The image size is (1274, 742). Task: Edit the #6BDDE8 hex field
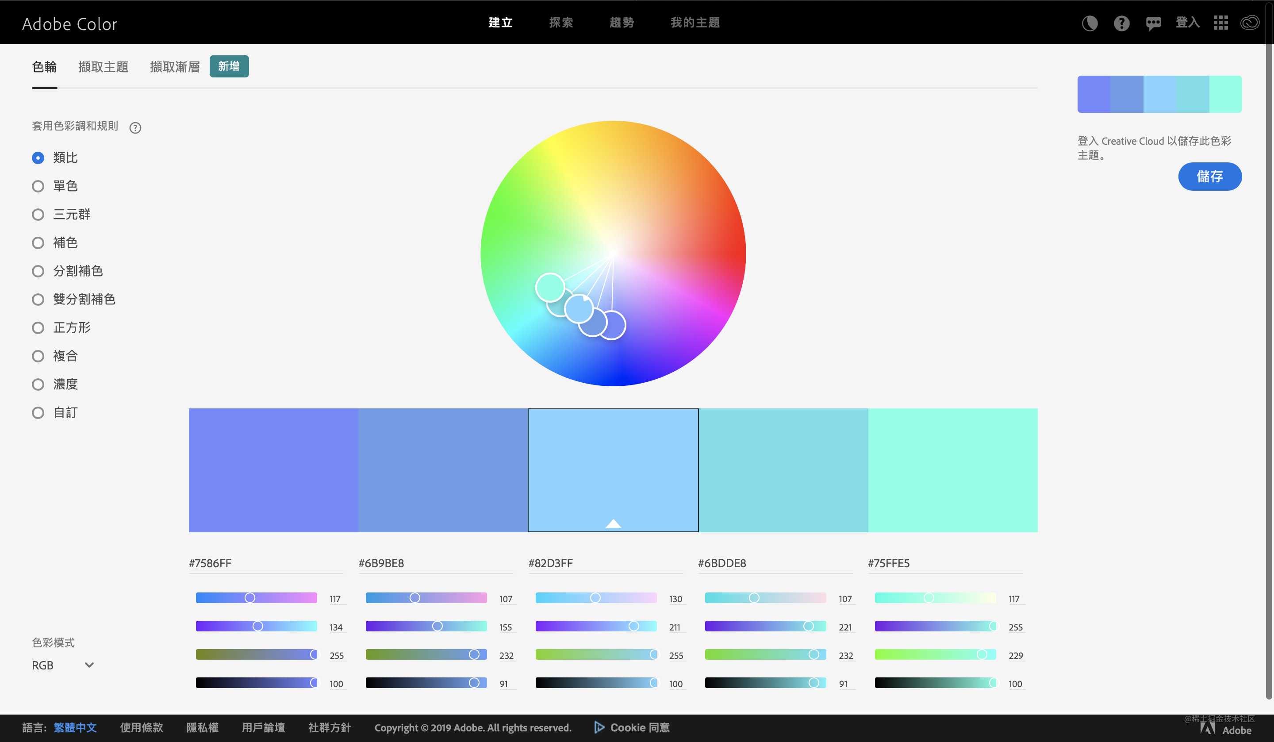pos(775,563)
